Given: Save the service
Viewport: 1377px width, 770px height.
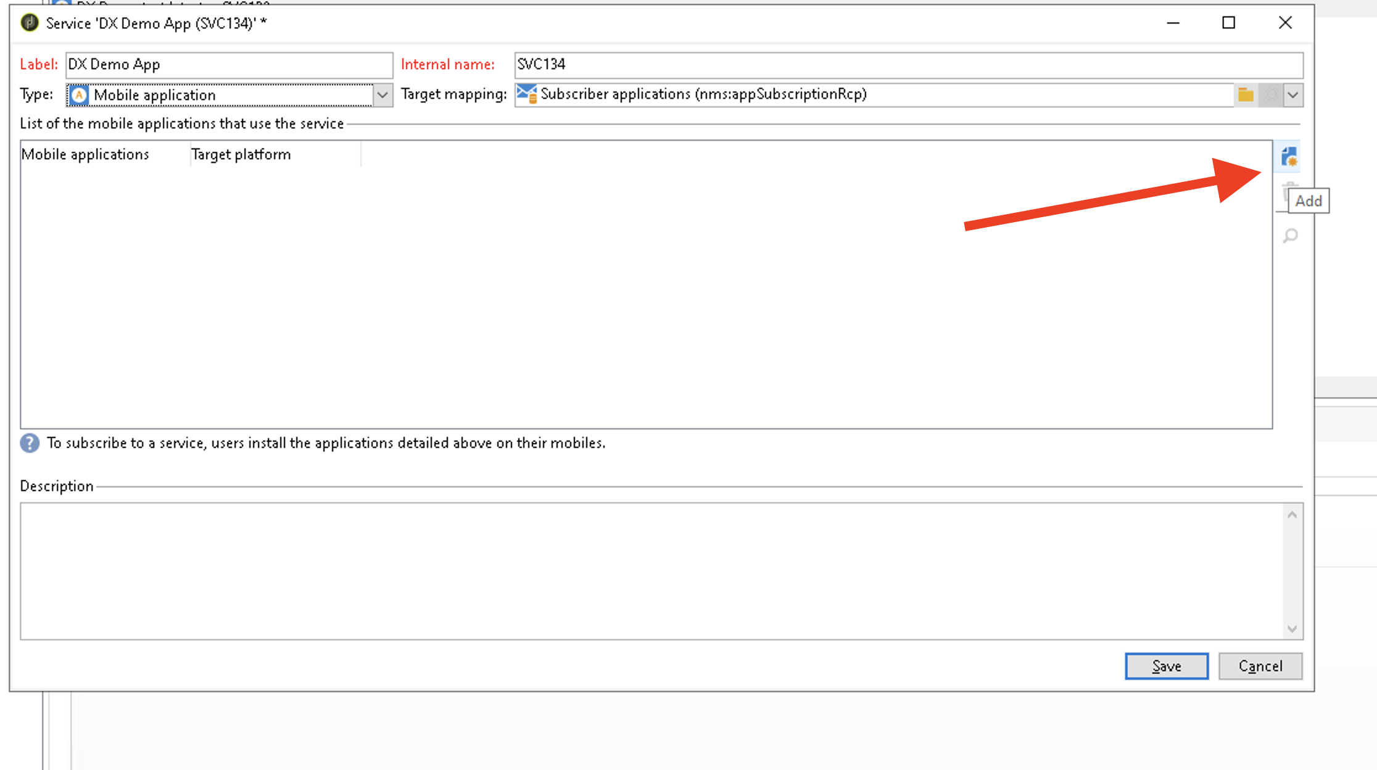Looking at the screenshot, I should (1167, 666).
